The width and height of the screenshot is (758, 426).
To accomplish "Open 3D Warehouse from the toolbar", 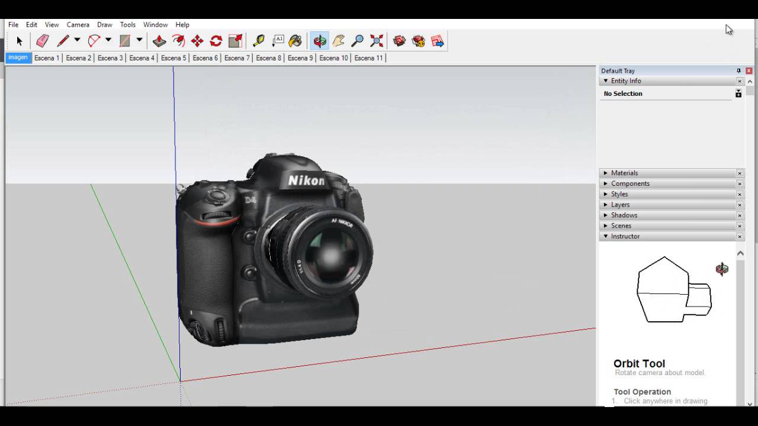I will [400, 41].
